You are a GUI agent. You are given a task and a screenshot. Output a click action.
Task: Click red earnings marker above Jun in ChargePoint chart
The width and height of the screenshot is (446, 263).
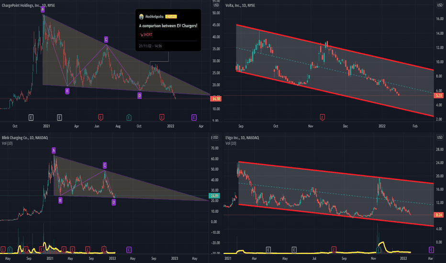100,117
